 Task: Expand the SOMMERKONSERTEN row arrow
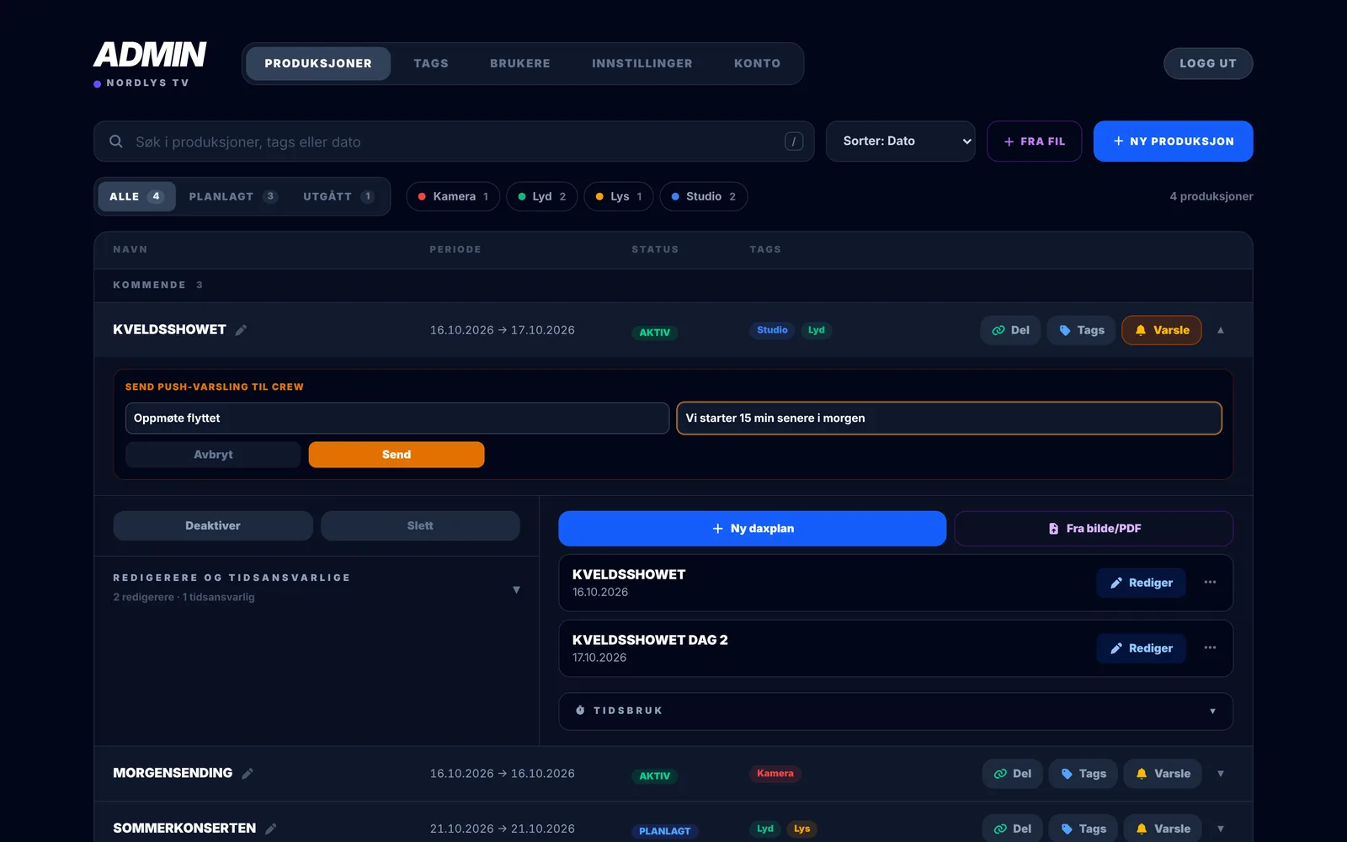(1221, 829)
